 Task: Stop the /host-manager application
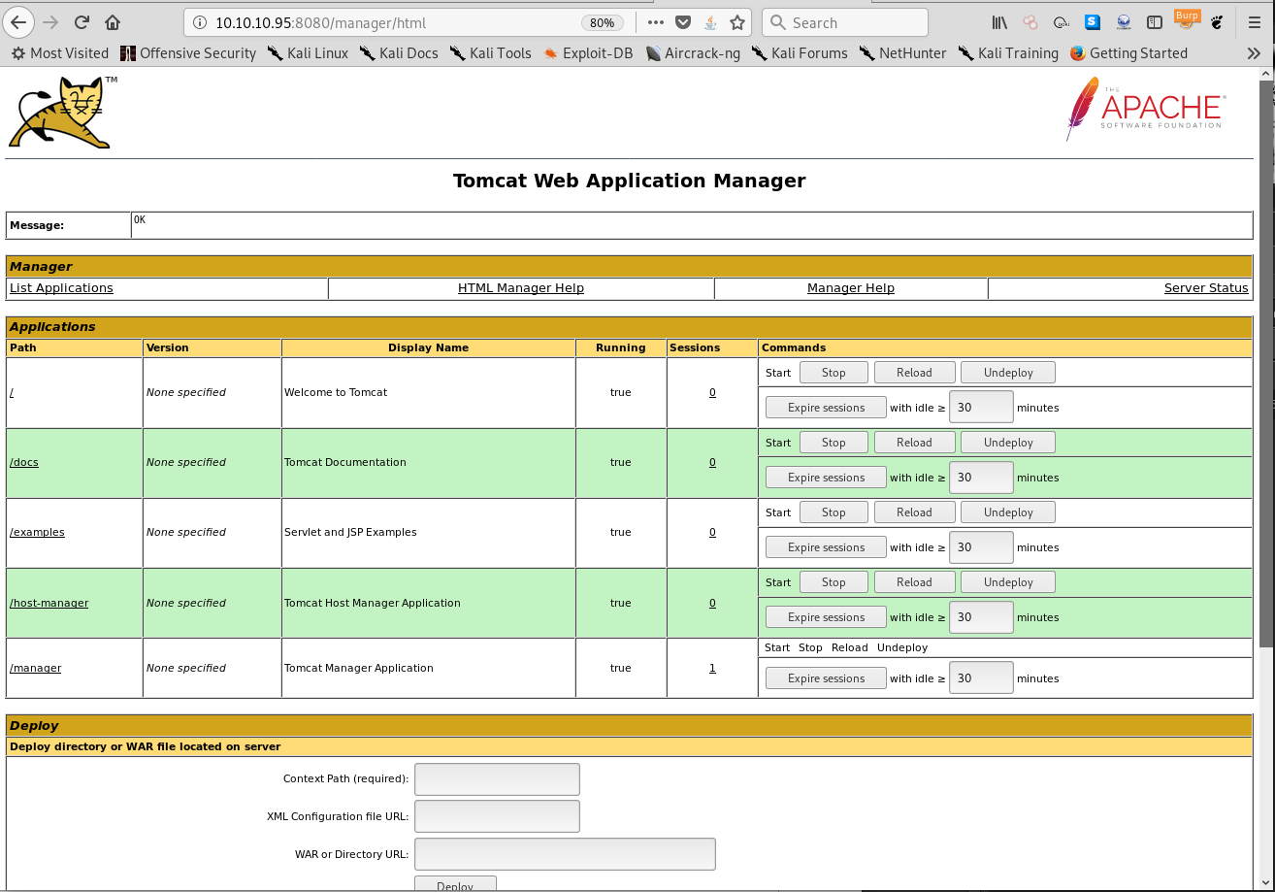click(834, 582)
